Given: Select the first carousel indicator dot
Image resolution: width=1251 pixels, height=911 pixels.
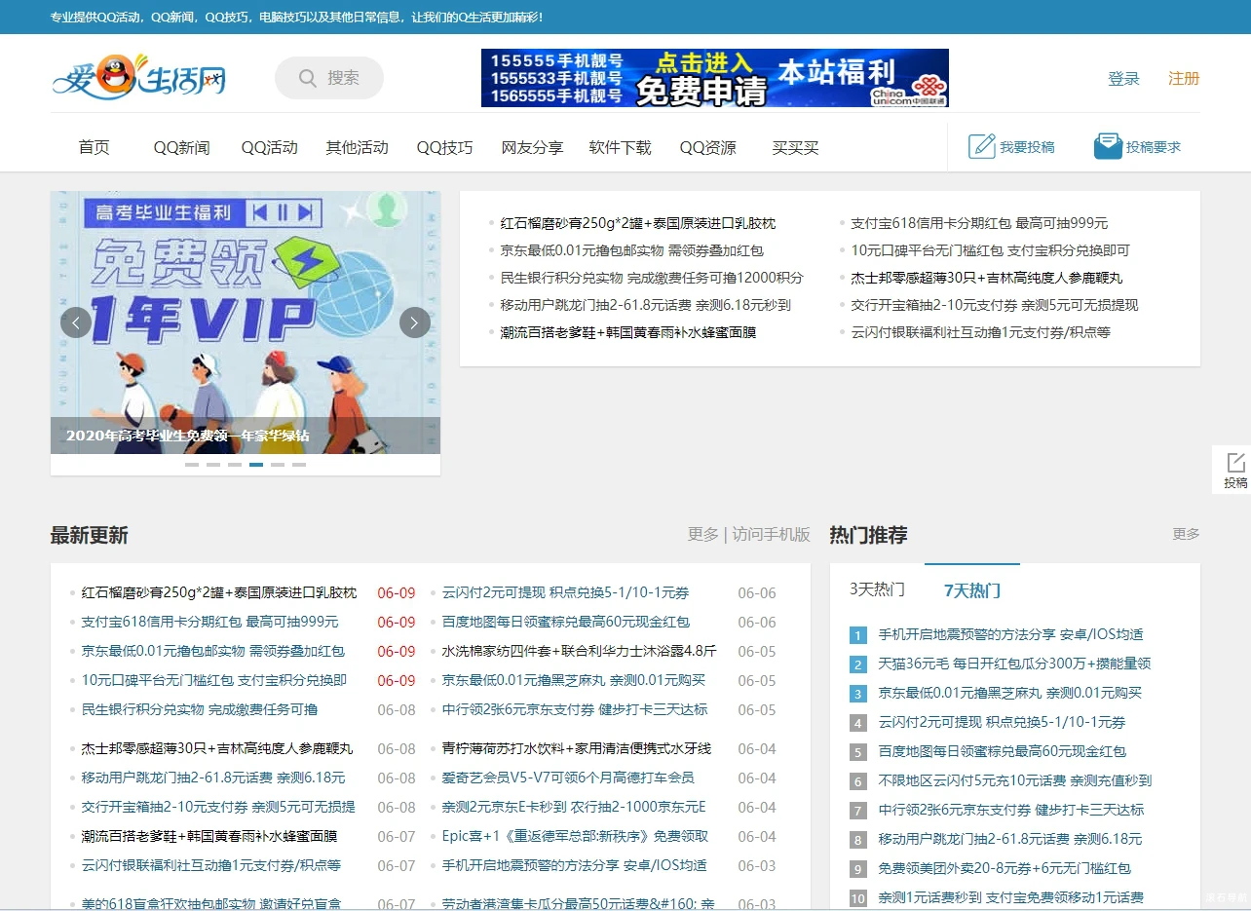Looking at the screenshot, I should pos(192,465).
